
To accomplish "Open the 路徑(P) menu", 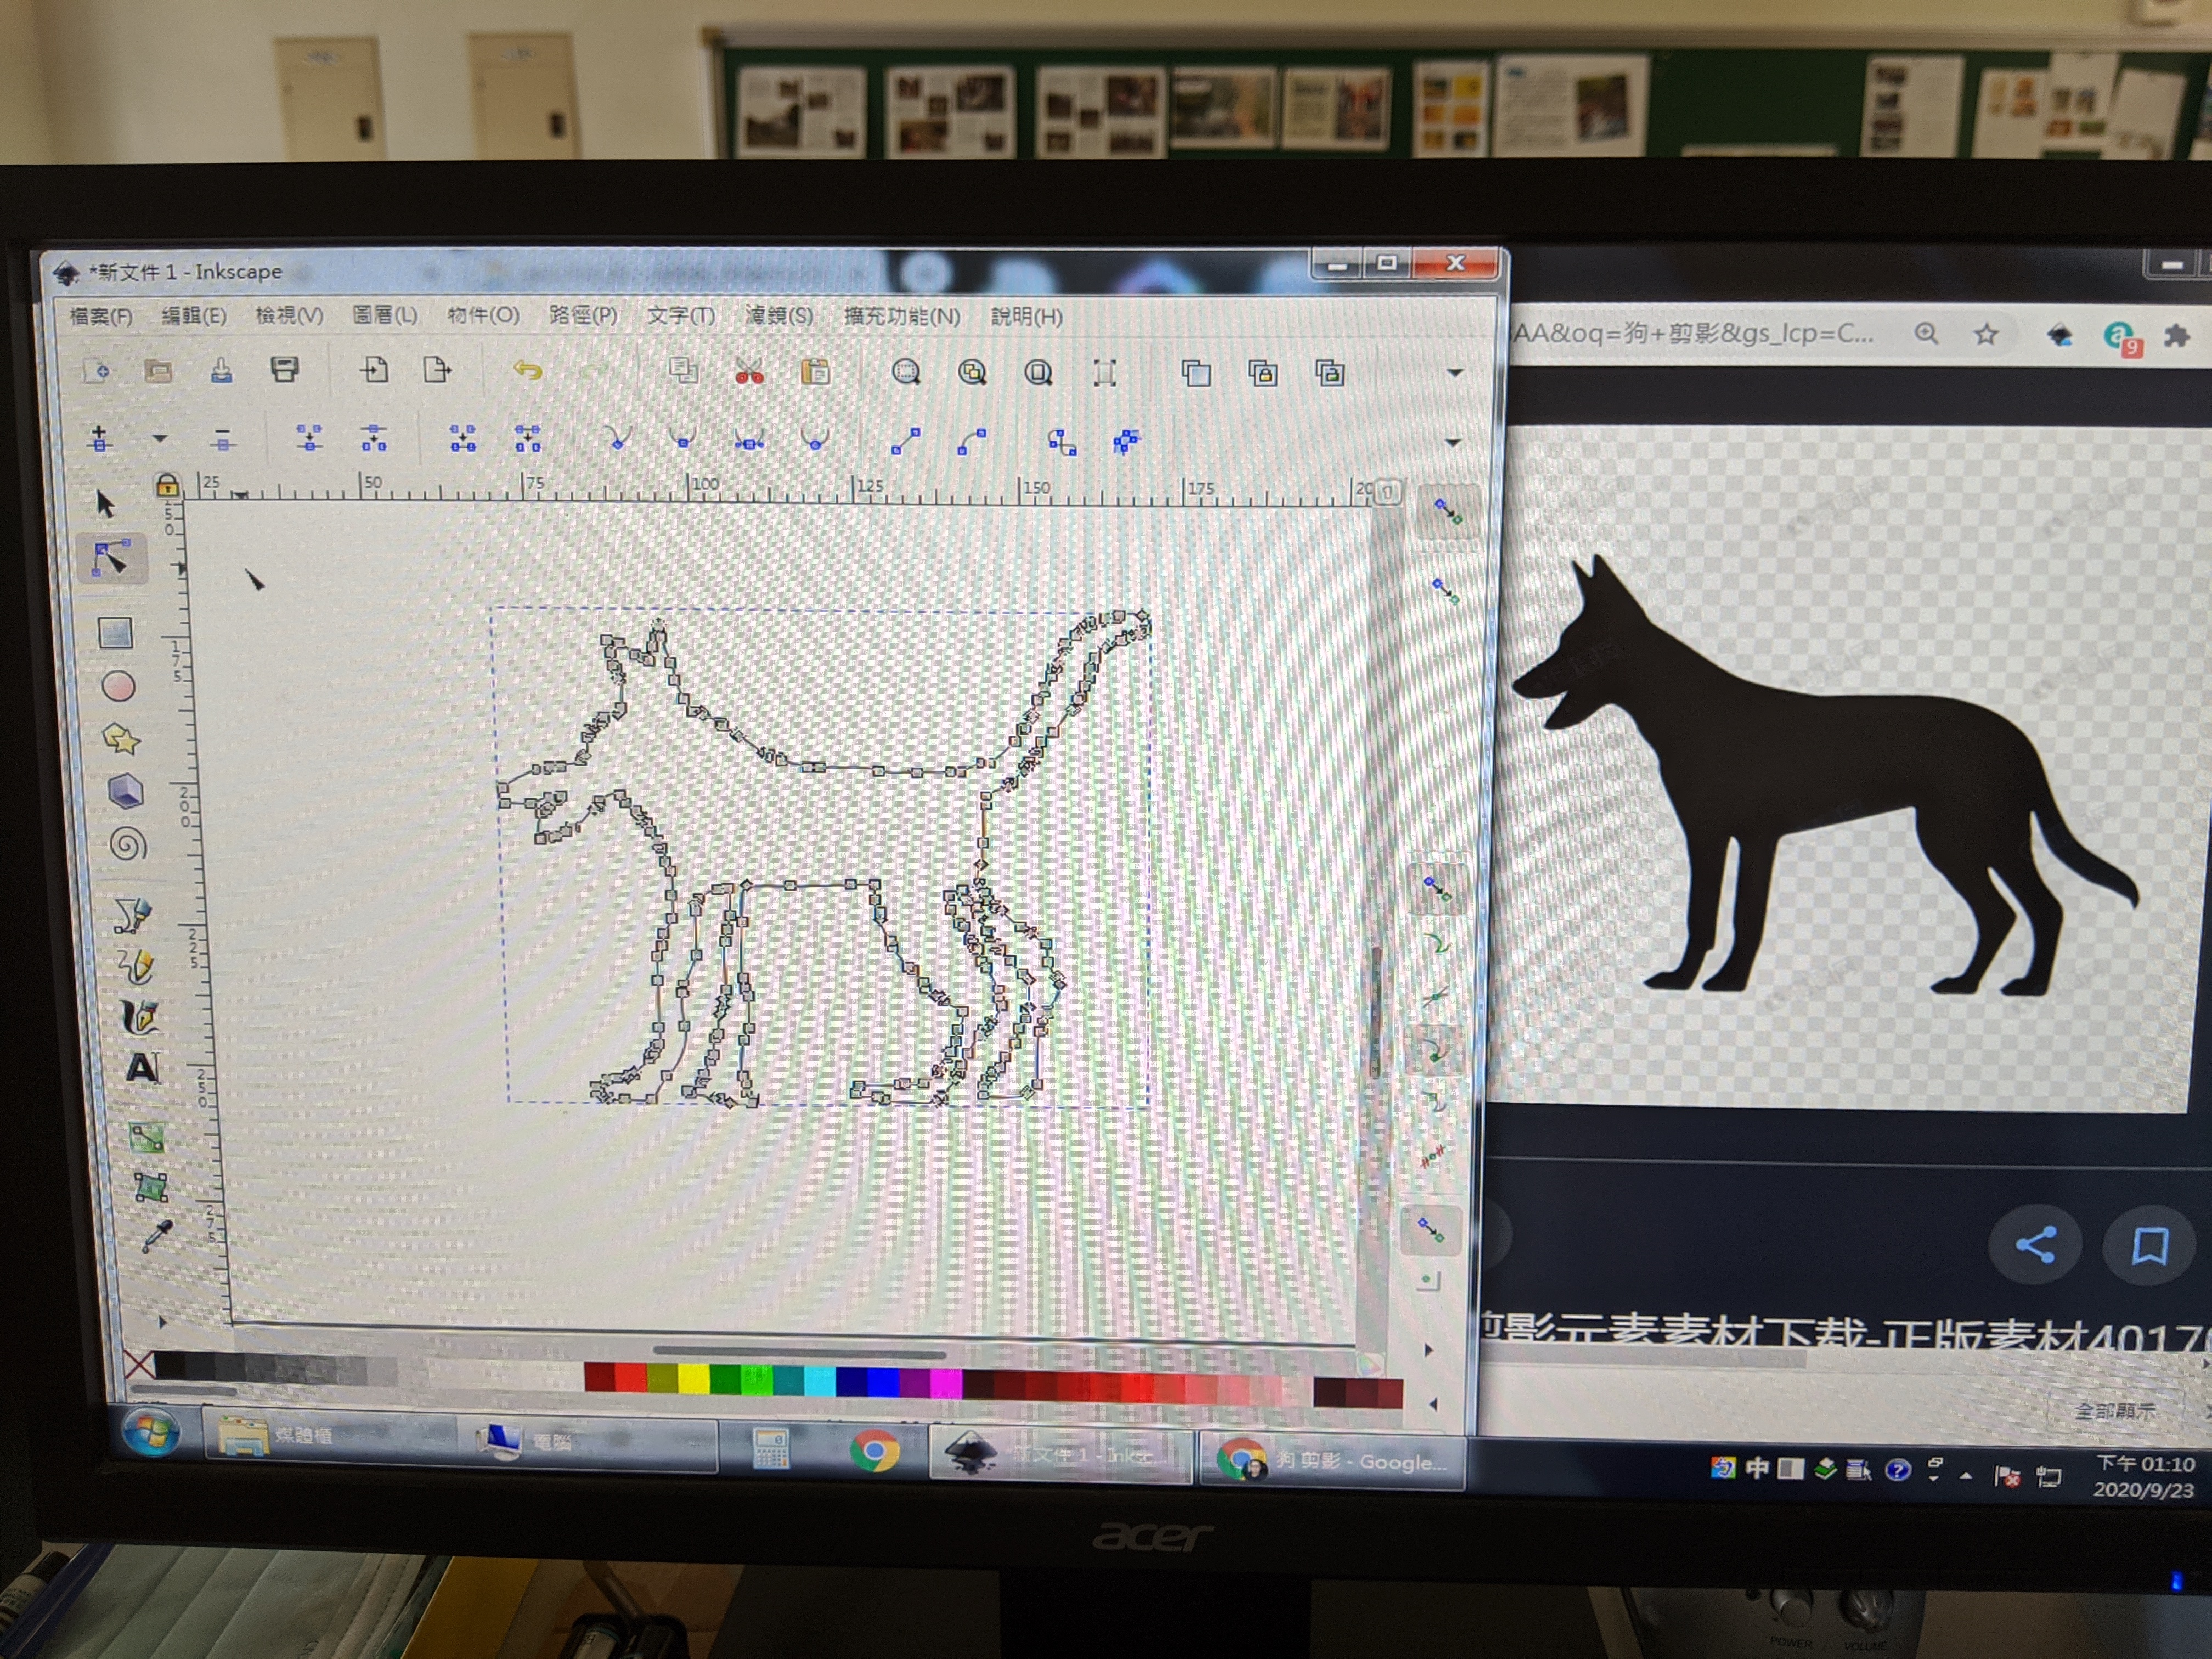I will coord(583,316).
